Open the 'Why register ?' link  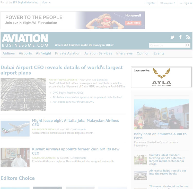[168, 3]
